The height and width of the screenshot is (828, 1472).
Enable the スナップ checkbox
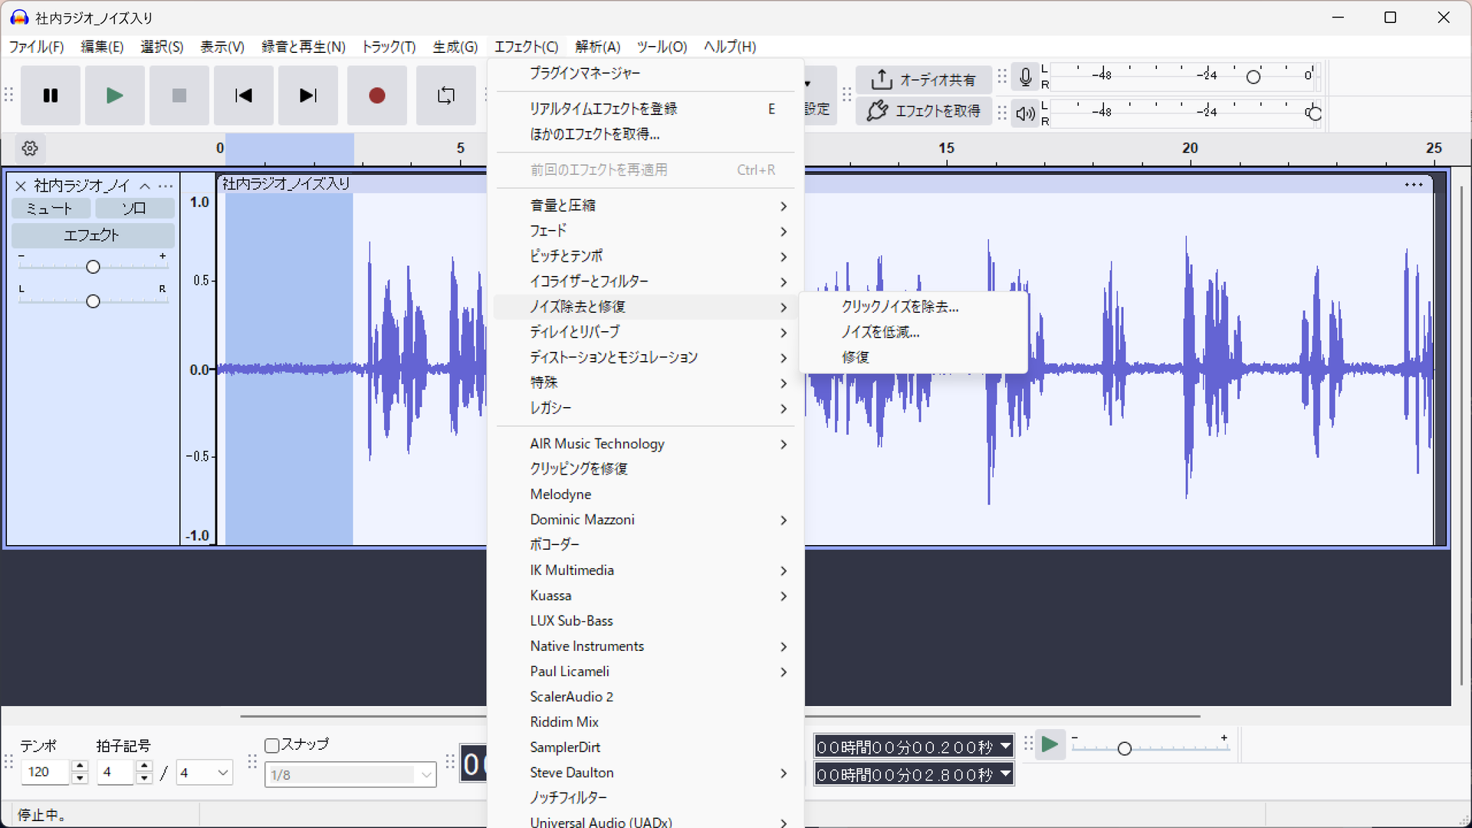click(271, 745)
